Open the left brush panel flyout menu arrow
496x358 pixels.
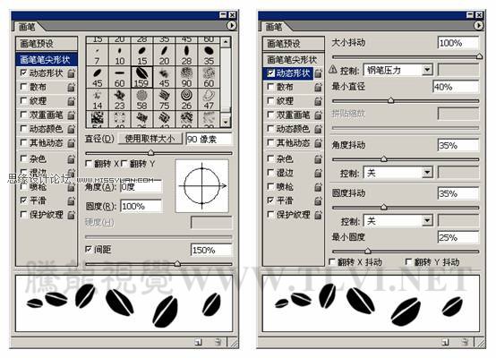232,25
